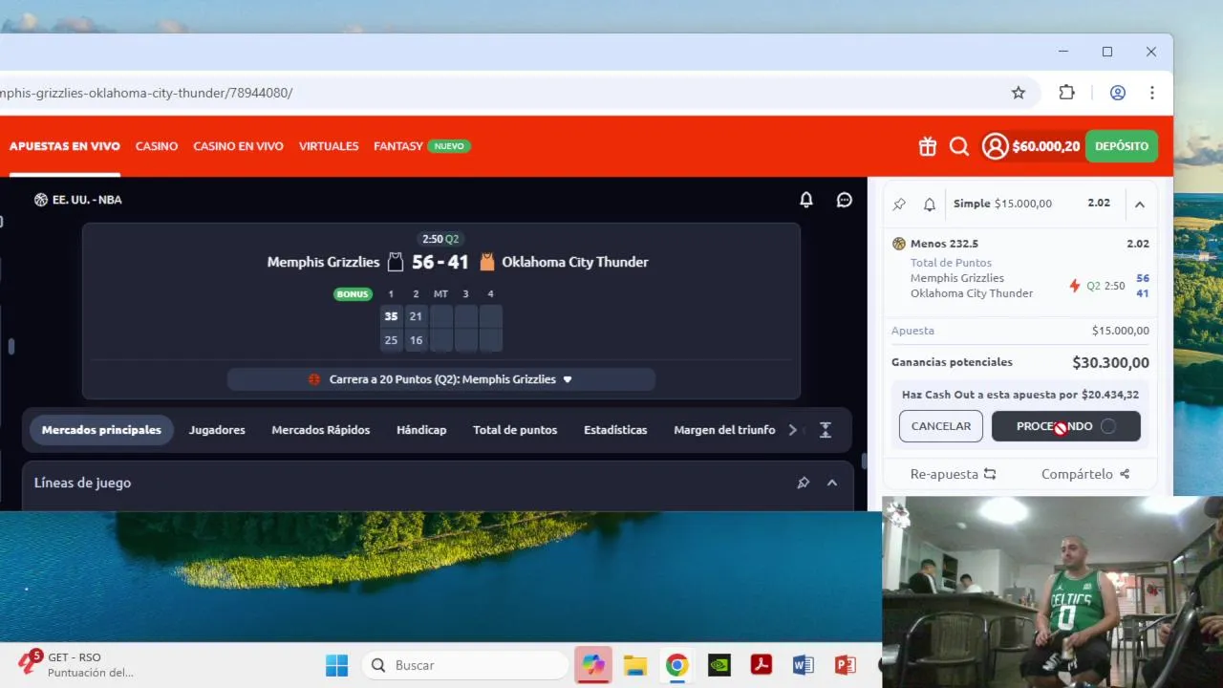This screenshot has height=688, width=1223.
Task: Select the Total de puntos tab
Action: 515,430
